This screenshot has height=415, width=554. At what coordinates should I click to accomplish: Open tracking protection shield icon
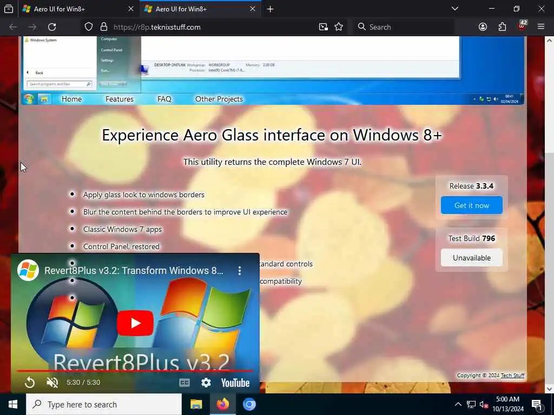(x=89, y=27)
